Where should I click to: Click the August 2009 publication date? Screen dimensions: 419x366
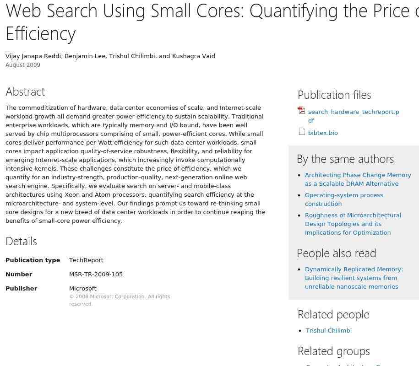click(23, 65)
